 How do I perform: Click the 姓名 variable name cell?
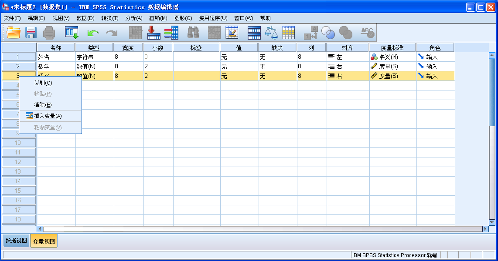(56, 57)
